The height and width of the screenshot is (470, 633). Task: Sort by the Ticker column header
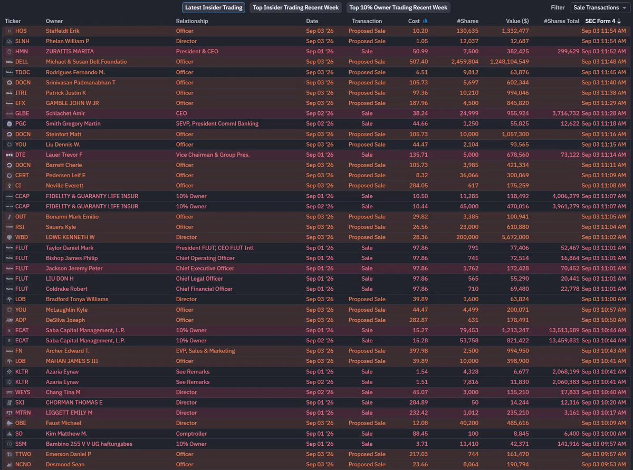coord(13,21)
